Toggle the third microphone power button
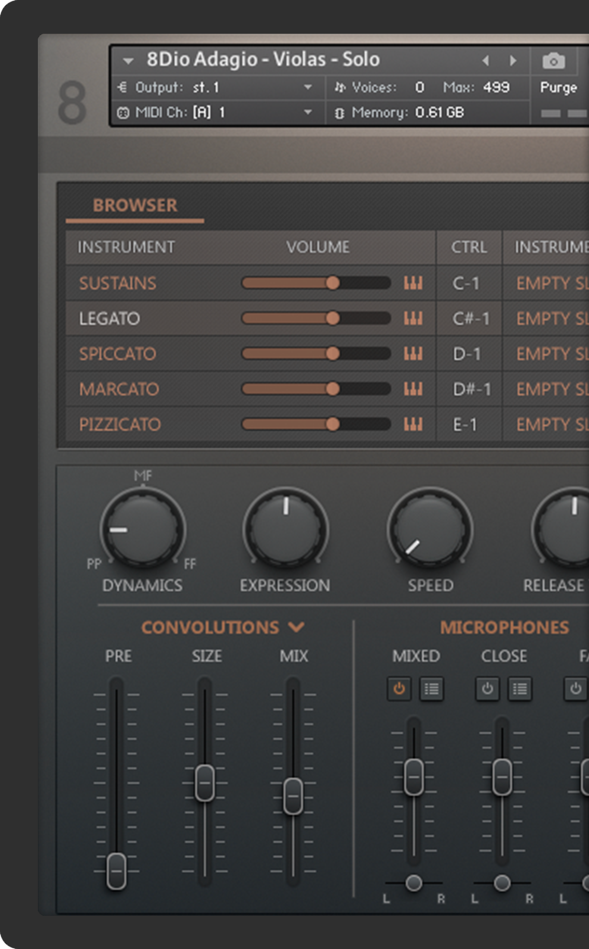This screenshot has width=589, height=949. click(576, 689)
